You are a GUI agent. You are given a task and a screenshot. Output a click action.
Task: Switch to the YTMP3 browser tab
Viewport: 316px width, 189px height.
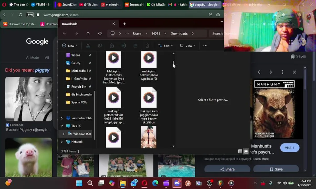coord(41,4)
